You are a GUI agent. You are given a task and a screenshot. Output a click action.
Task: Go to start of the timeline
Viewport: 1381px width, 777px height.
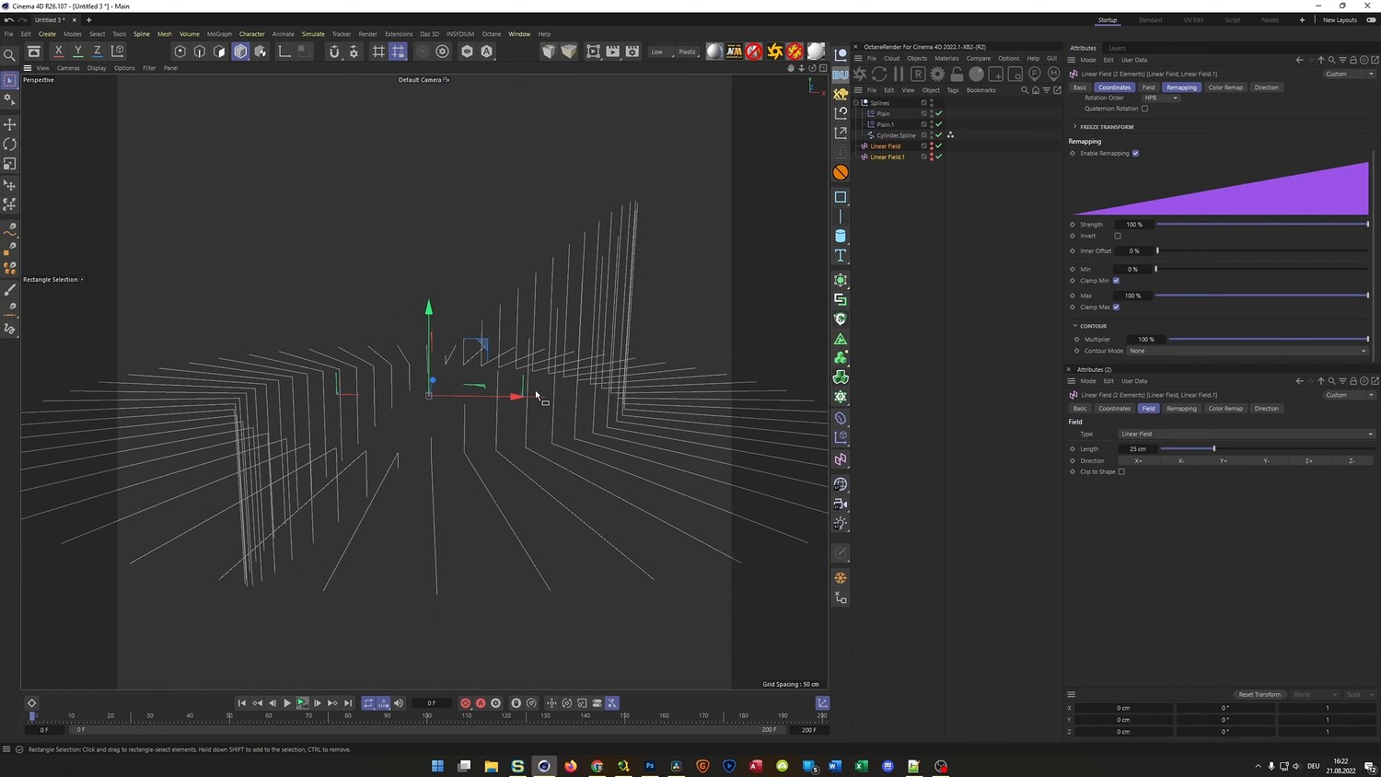pos(242,703)
